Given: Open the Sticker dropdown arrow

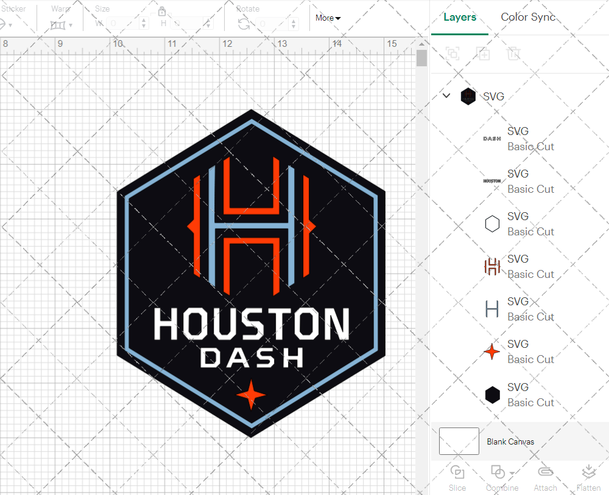Looking at the screenshot, I should tap(10, 26).
